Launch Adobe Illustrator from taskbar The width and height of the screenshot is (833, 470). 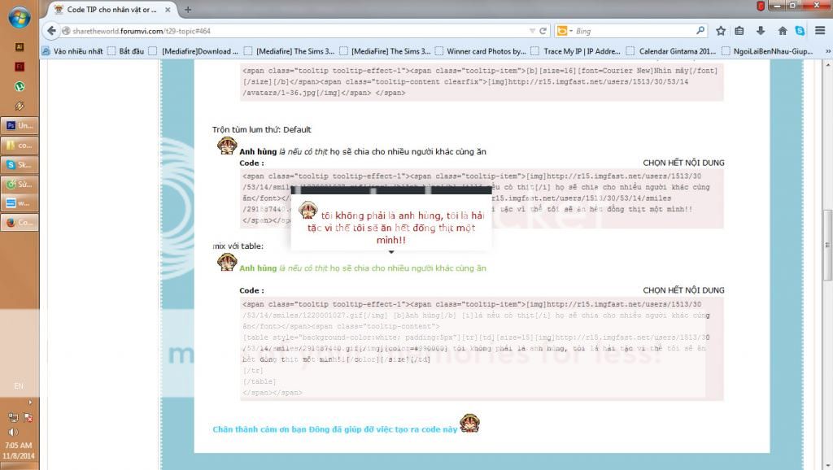20,46
